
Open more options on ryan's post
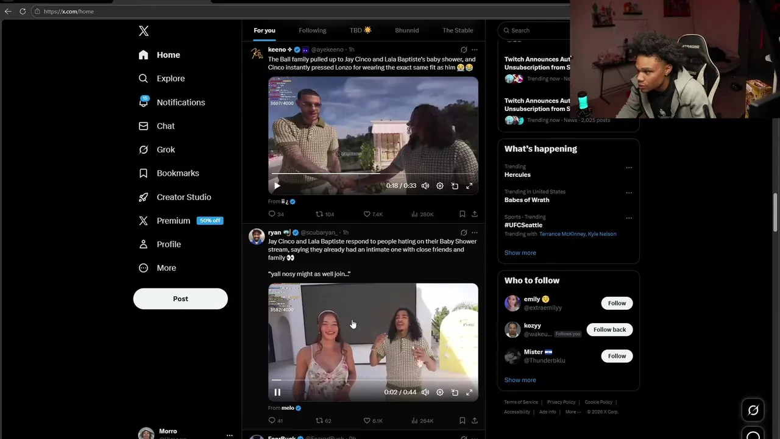(475, 233)
